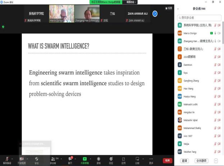The image size is (224, 166).
Task: Click the unmute microphone icon
Action: click(7, 159)
